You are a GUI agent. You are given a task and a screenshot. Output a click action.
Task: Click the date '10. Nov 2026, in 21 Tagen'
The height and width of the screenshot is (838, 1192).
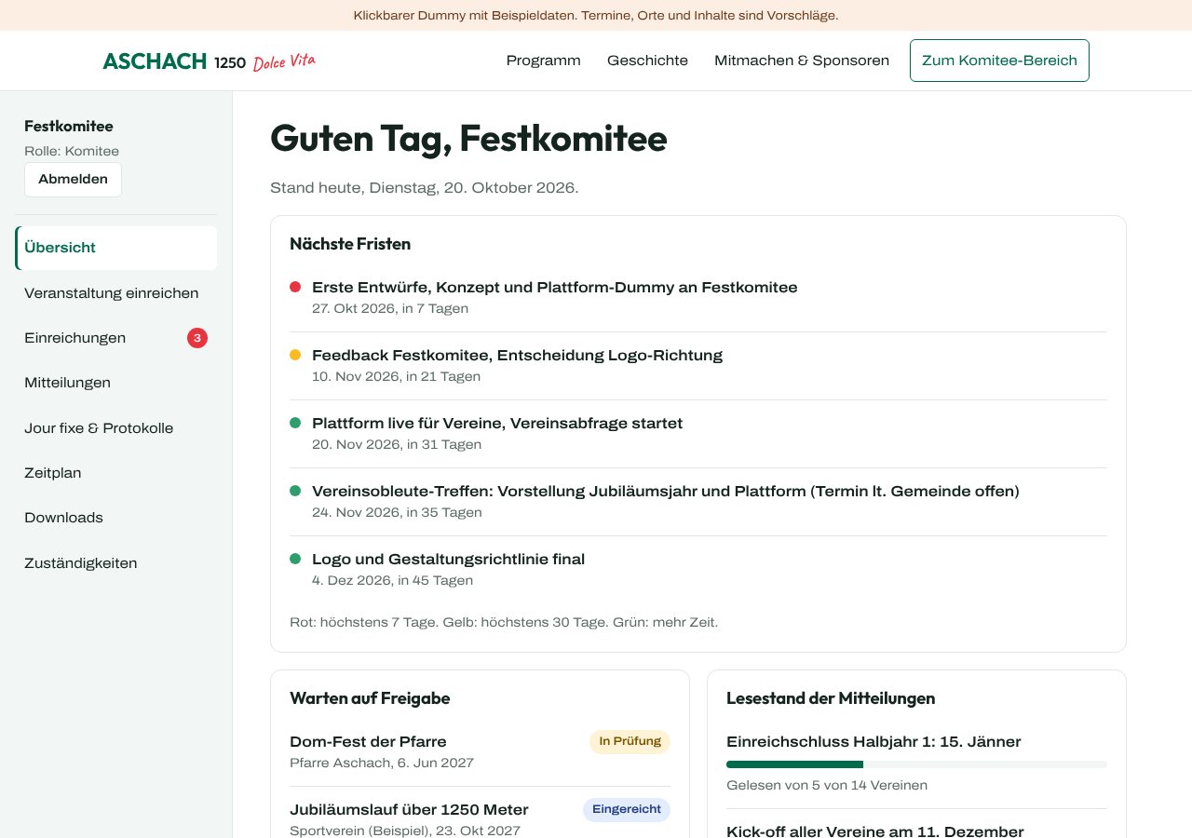tap(396, 376)
